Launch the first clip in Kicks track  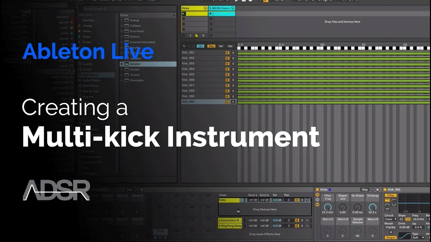(184, 14)
